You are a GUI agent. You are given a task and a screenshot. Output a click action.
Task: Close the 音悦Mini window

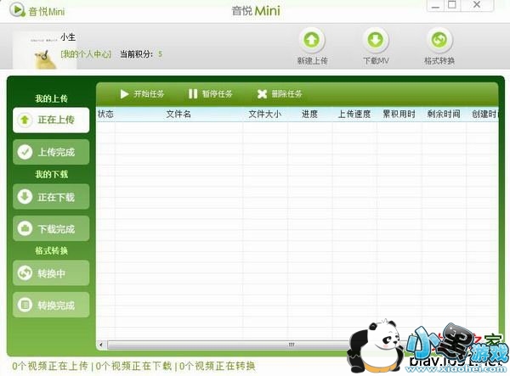(477, 5)
